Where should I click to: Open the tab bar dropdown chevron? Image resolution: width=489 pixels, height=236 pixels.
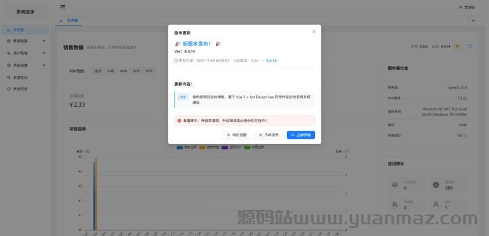click(x=472, y=20)
